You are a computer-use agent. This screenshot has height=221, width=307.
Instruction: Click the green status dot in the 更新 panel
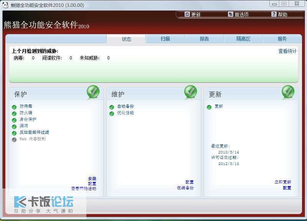[209, 107]
